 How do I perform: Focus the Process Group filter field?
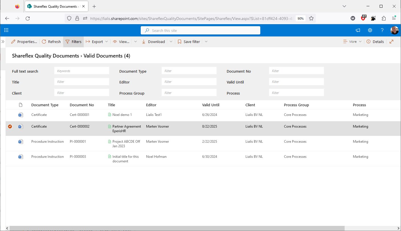[x=189, y=93]
